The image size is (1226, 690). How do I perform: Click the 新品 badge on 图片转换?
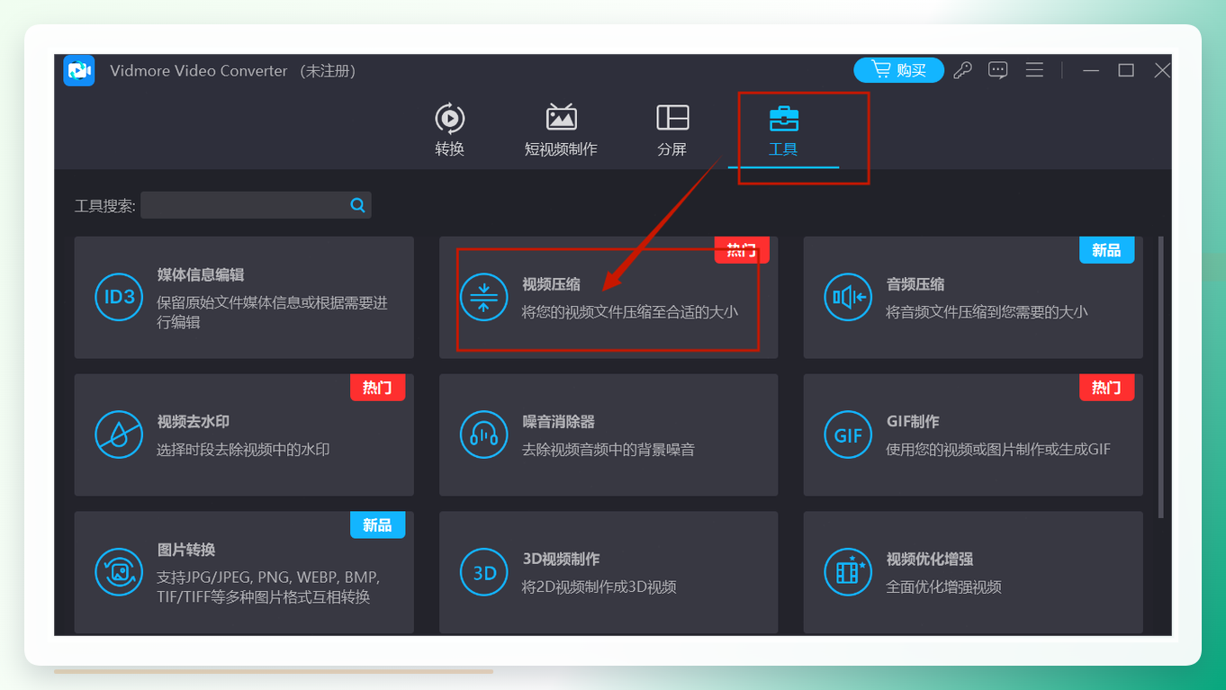click(x=377, y=525)
